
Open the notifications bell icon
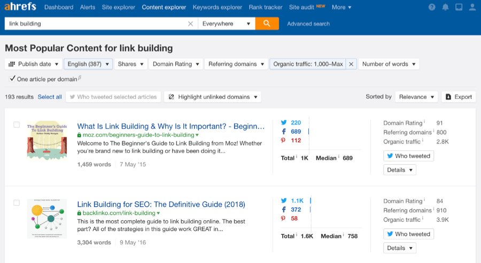point(445,7)
